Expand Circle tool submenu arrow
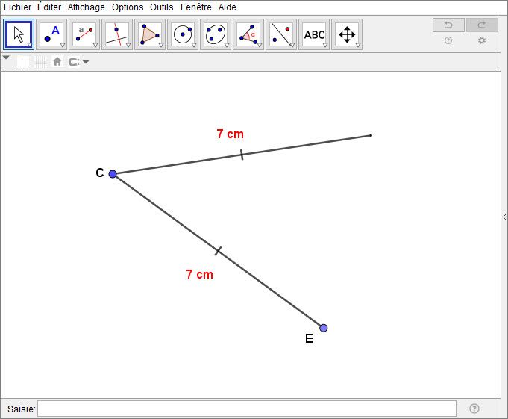This screenshot has height=419, width=508. (x=194, y=45)
